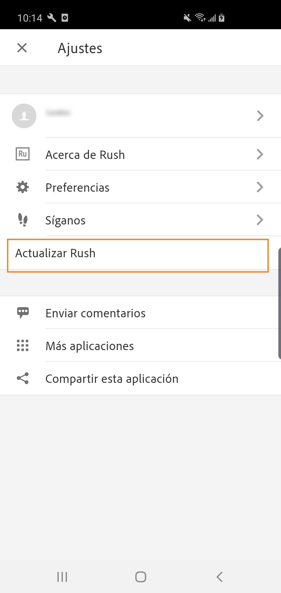Screen dimensions: 281x593
Task: Click the Ru app logo icon
Action: pos(22,154)
